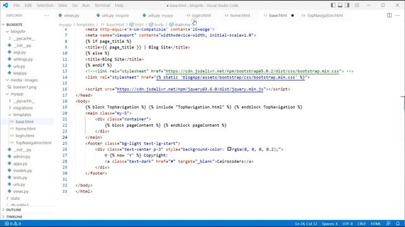The image size is (405, 227).
Task: Switch to urls.py myapp tab
Action: point(158,15)
